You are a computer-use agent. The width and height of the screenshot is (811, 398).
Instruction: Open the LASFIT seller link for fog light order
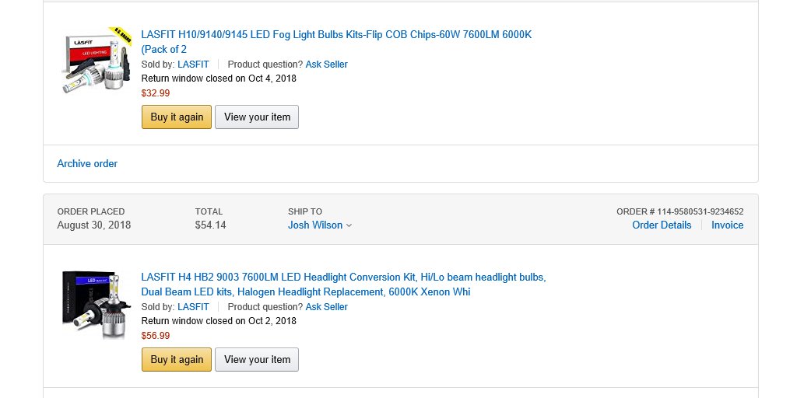193,64
